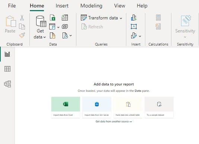Open the Excel workbook data source icon
This screenshot has height=144, width=199.
[53, 18]
